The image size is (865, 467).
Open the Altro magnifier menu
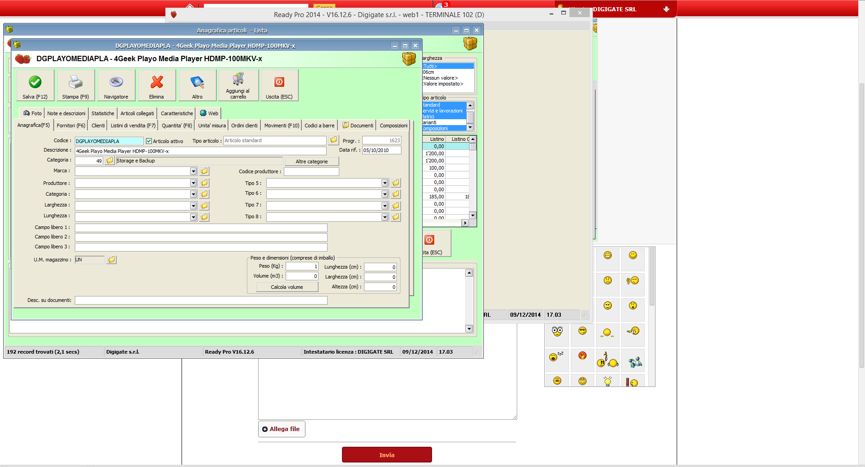coord(197,82)
